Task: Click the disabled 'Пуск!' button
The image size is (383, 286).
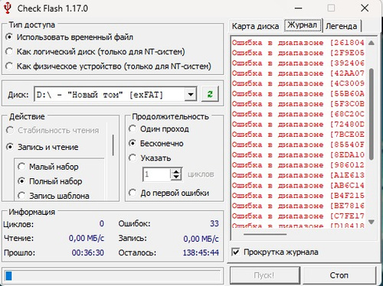Action: pyautogui.click(x=264, y=275)
